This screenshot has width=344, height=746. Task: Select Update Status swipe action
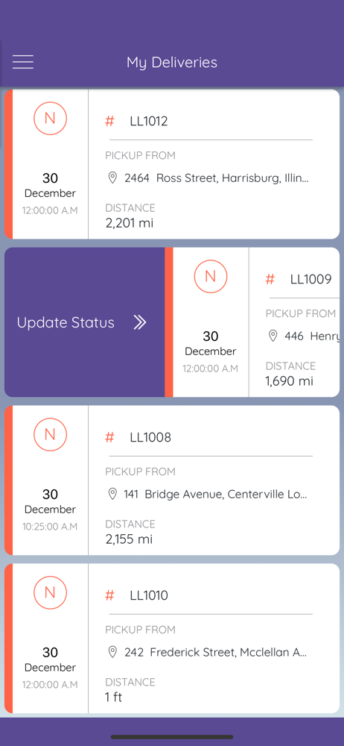pos(85,322)
